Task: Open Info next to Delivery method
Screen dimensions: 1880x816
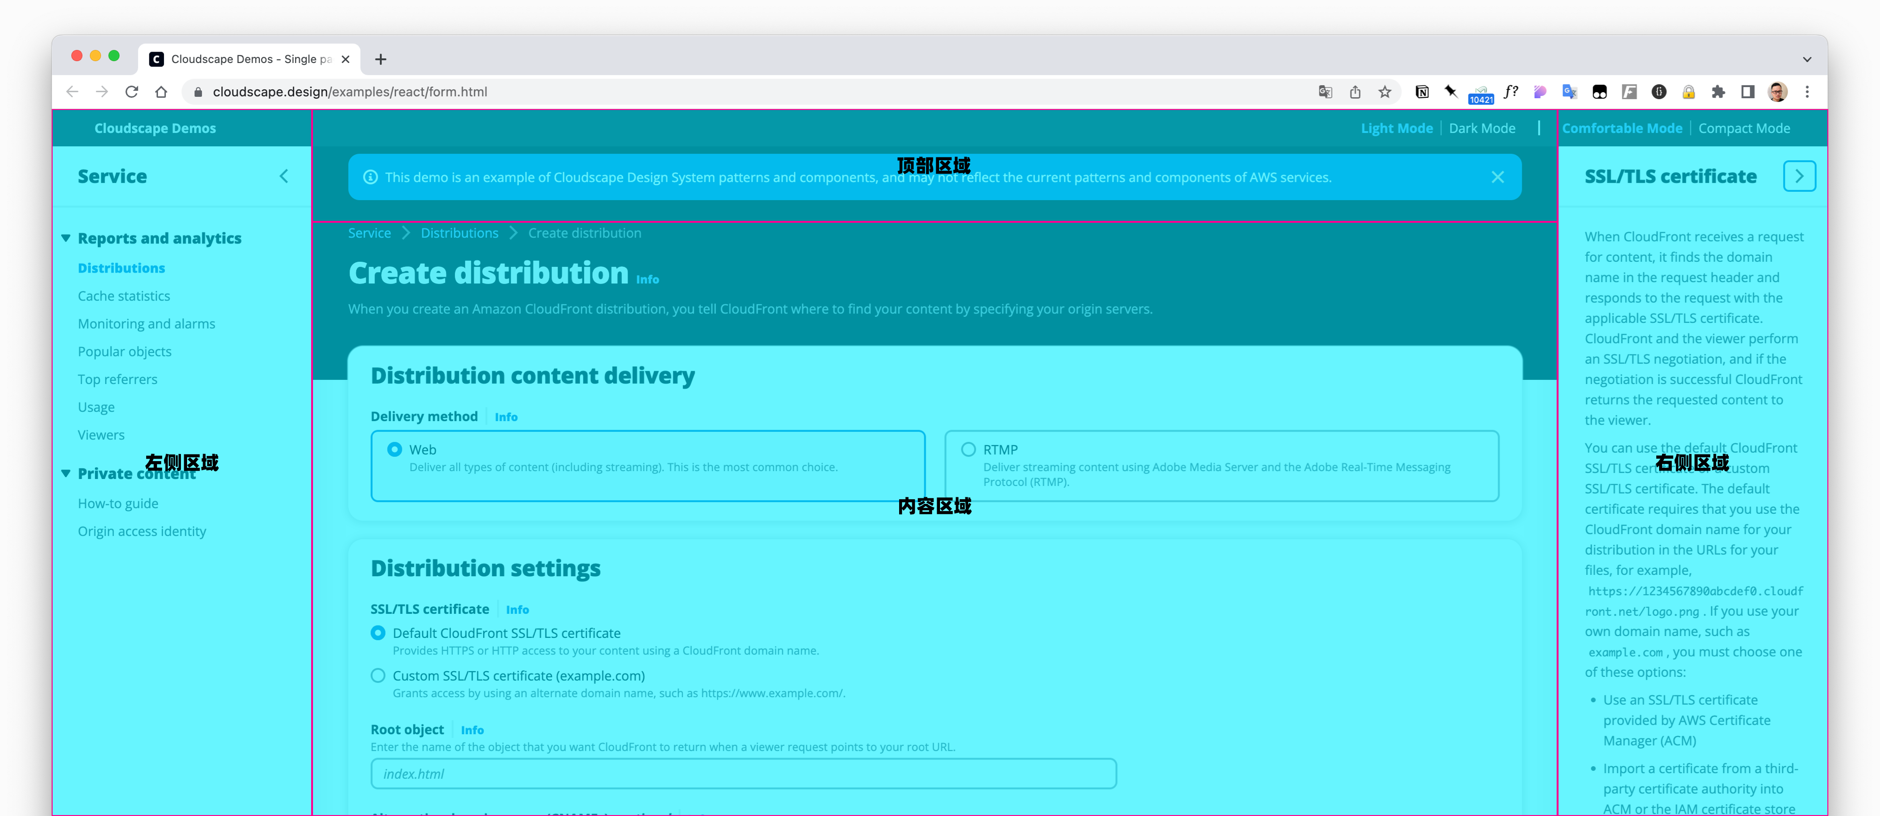Action: click(x=506, y=416)
